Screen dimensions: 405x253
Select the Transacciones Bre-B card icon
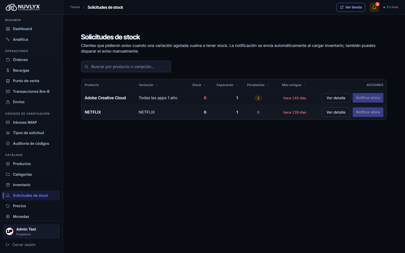click(x=8, y=91)
